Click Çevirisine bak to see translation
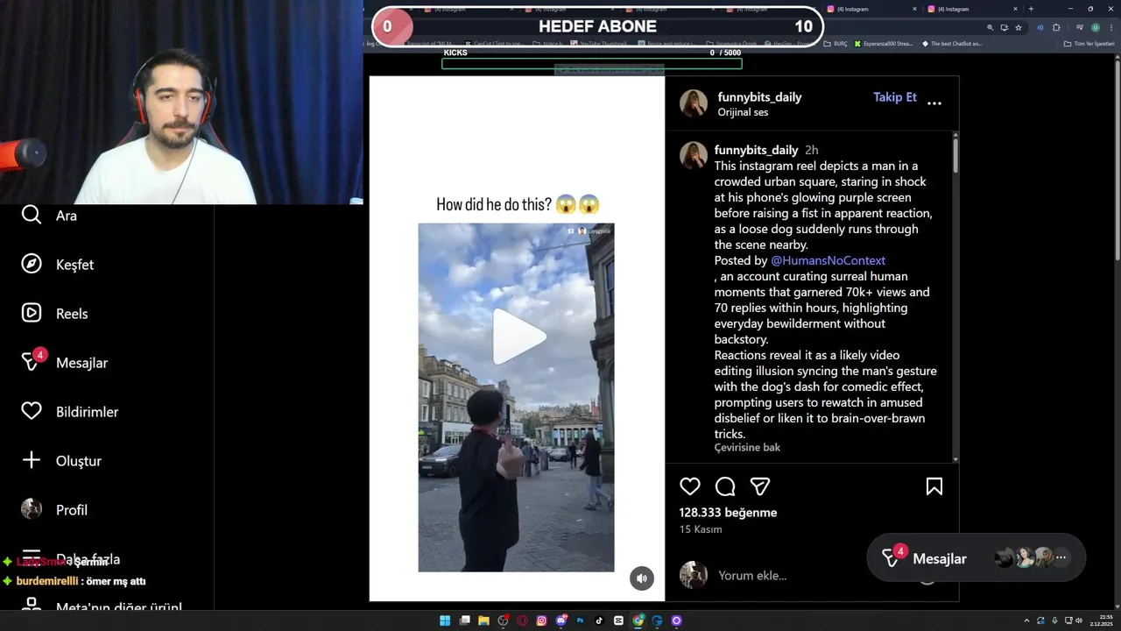The height and width of the screenshot is (631, 1121). (x=747, y=447)
